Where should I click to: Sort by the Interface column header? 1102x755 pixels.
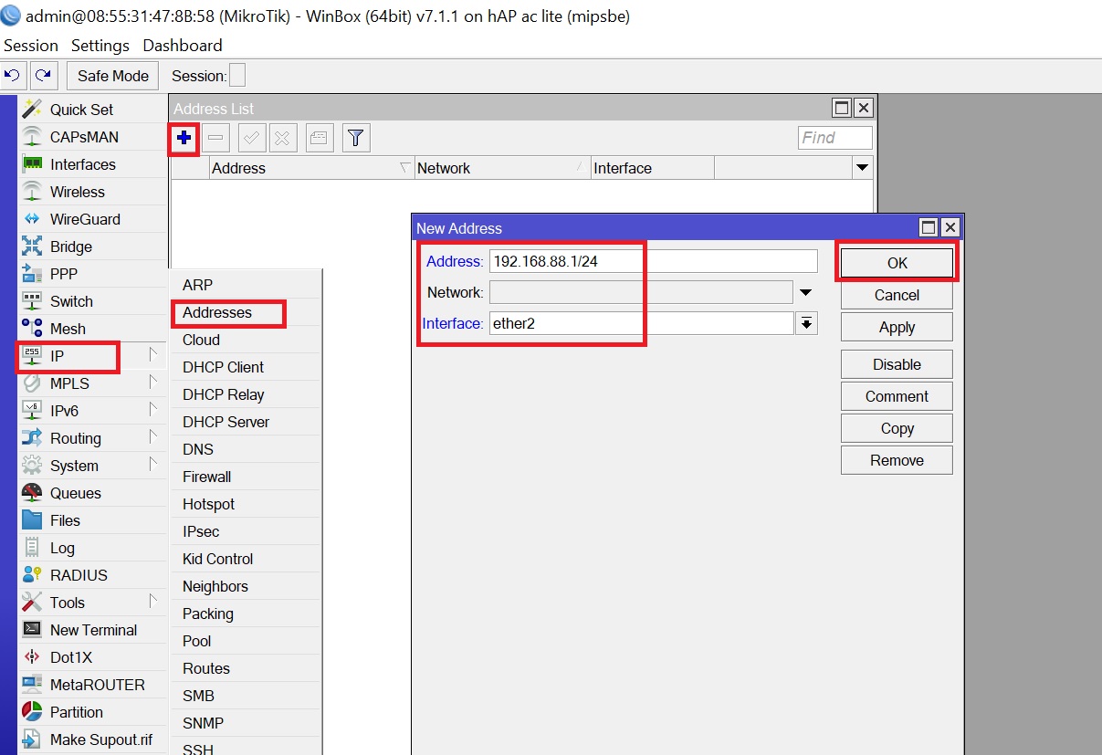point(652,168)
